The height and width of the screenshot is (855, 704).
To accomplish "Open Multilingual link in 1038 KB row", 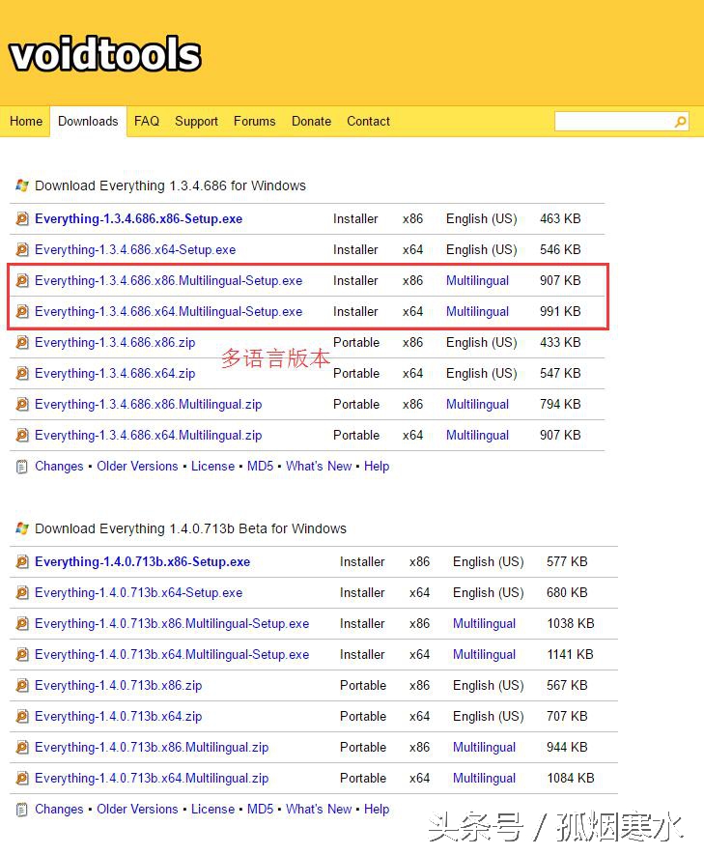I will [484, 624].
